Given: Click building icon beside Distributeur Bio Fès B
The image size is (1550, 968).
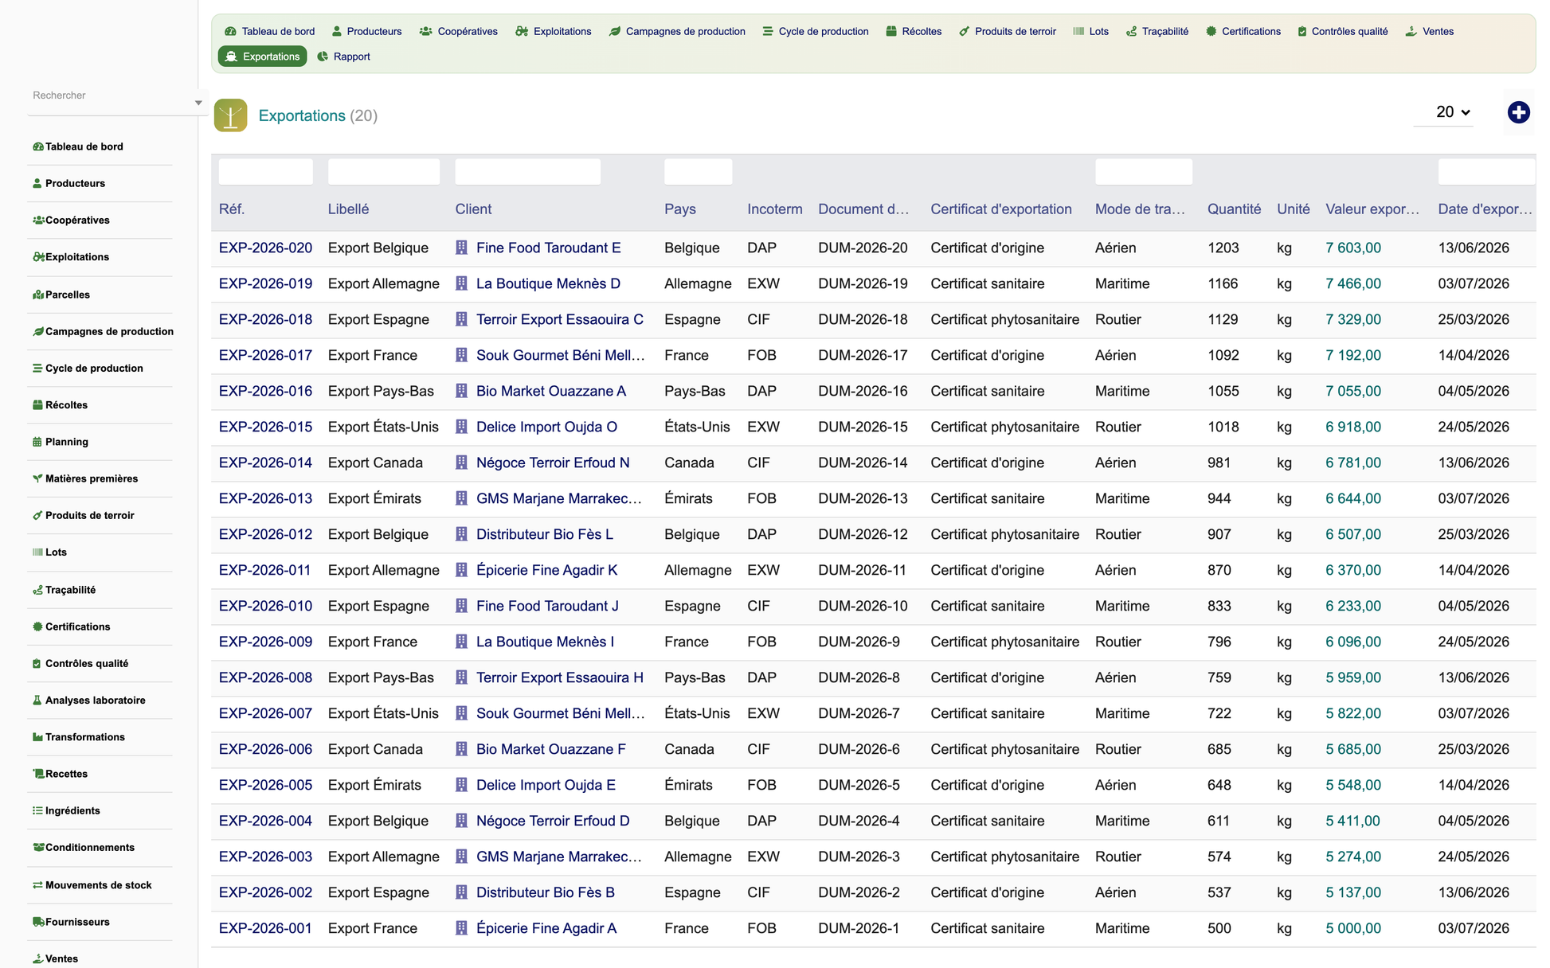Looking at the screenshot, I should tap(461, 892).
